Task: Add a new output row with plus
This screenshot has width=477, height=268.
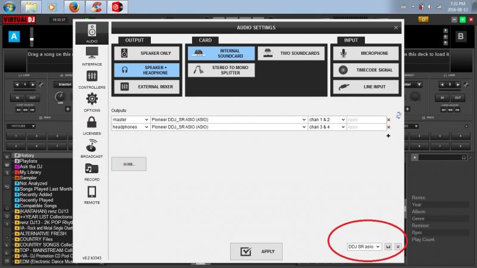Action: (x=388, y=136)
